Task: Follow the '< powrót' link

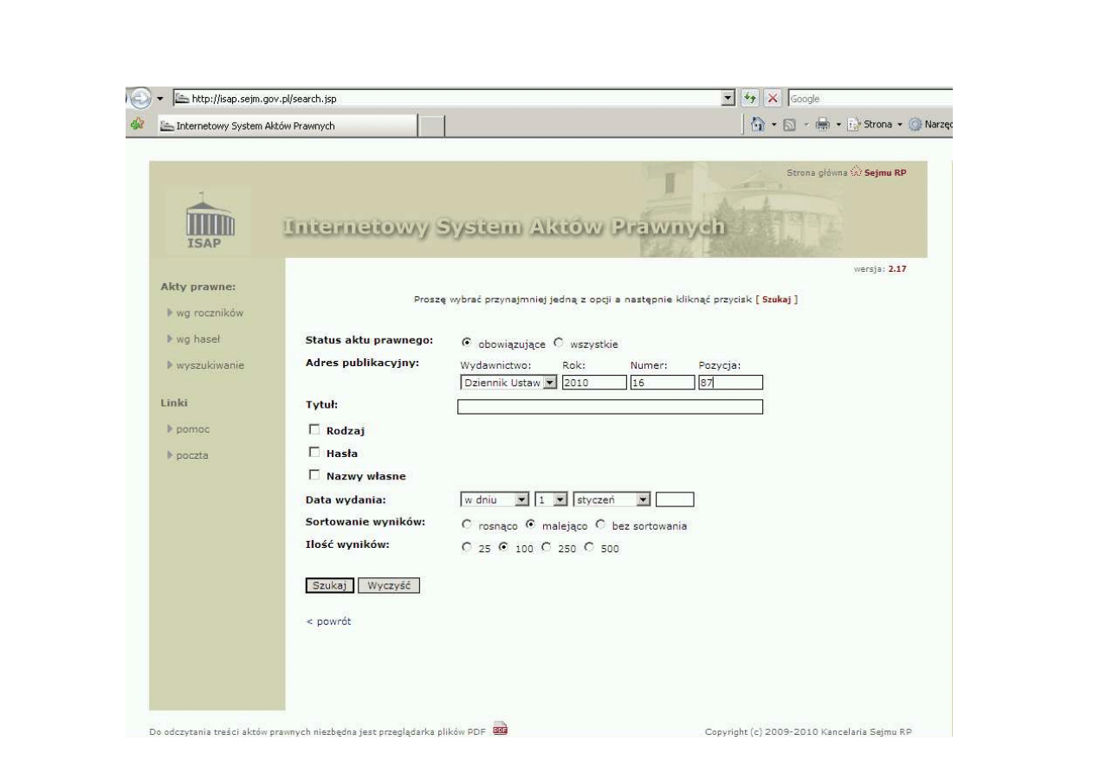Action: (329, 622)
